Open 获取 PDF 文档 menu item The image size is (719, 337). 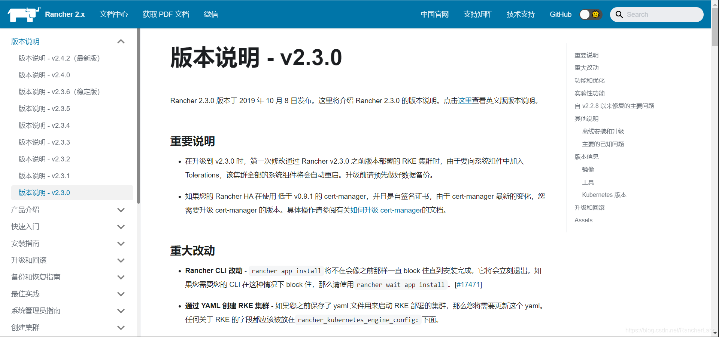[166, 15]
